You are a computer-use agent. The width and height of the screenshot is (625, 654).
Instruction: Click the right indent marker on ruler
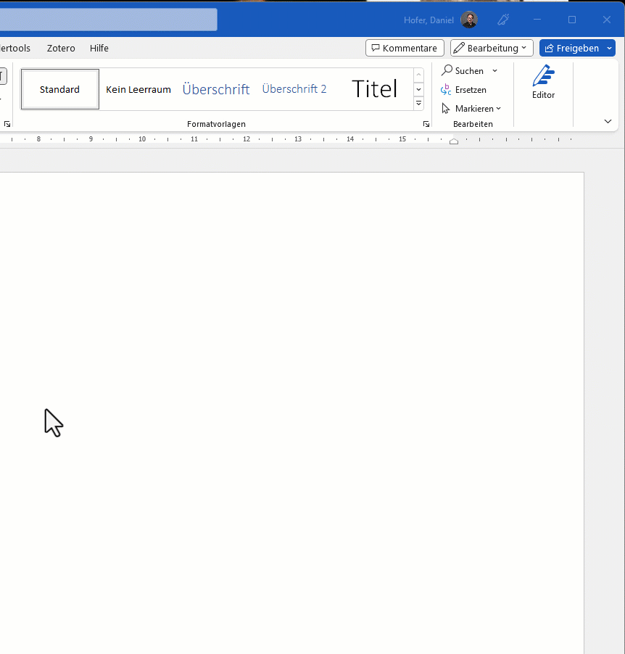(454, 141)
